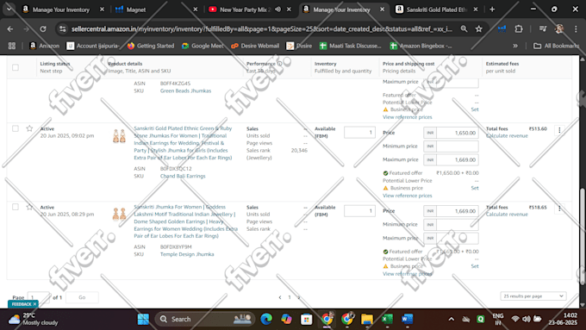Open the Chrome profile avatar

click(x=559, y=28)
